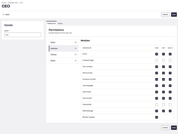
Task: Enable Edit permission for Testimonials
Action: tap(163, 105)
